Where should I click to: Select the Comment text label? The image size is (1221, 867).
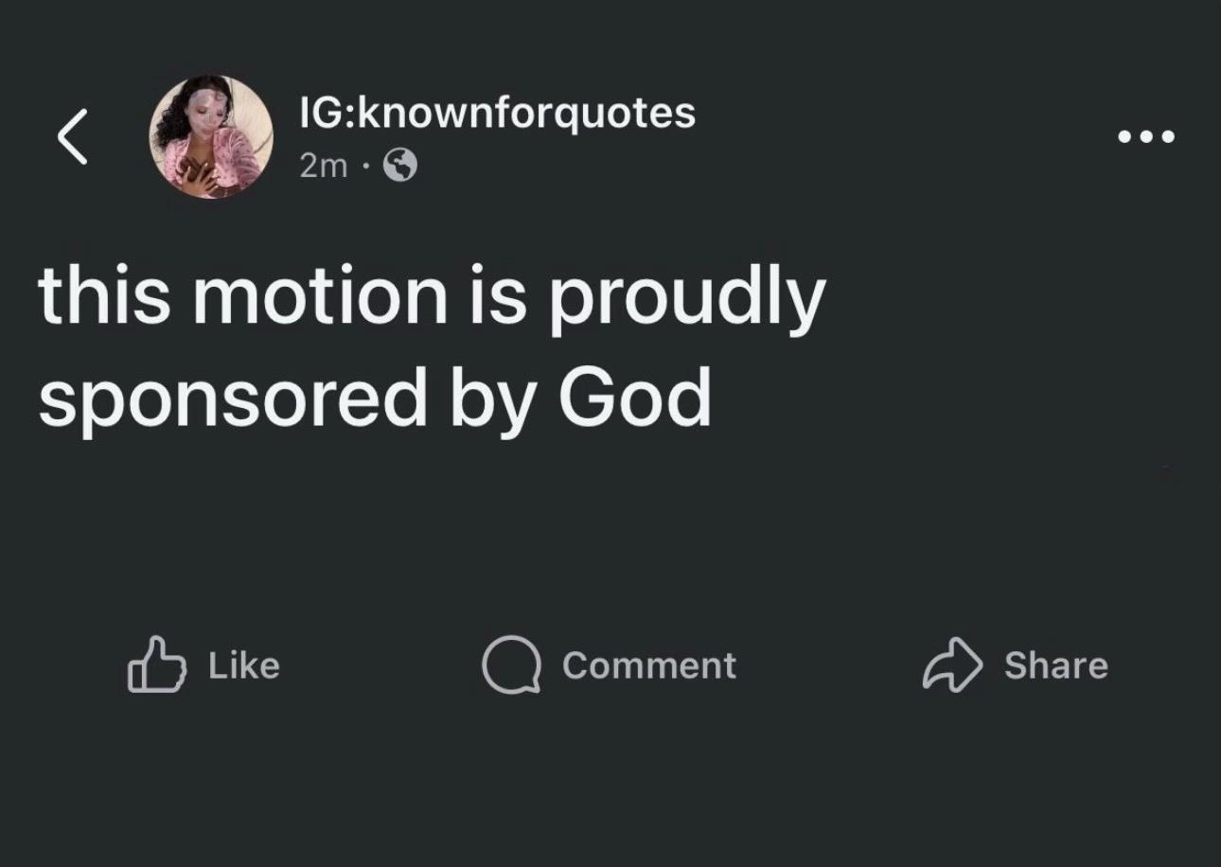tap(649, 665)
